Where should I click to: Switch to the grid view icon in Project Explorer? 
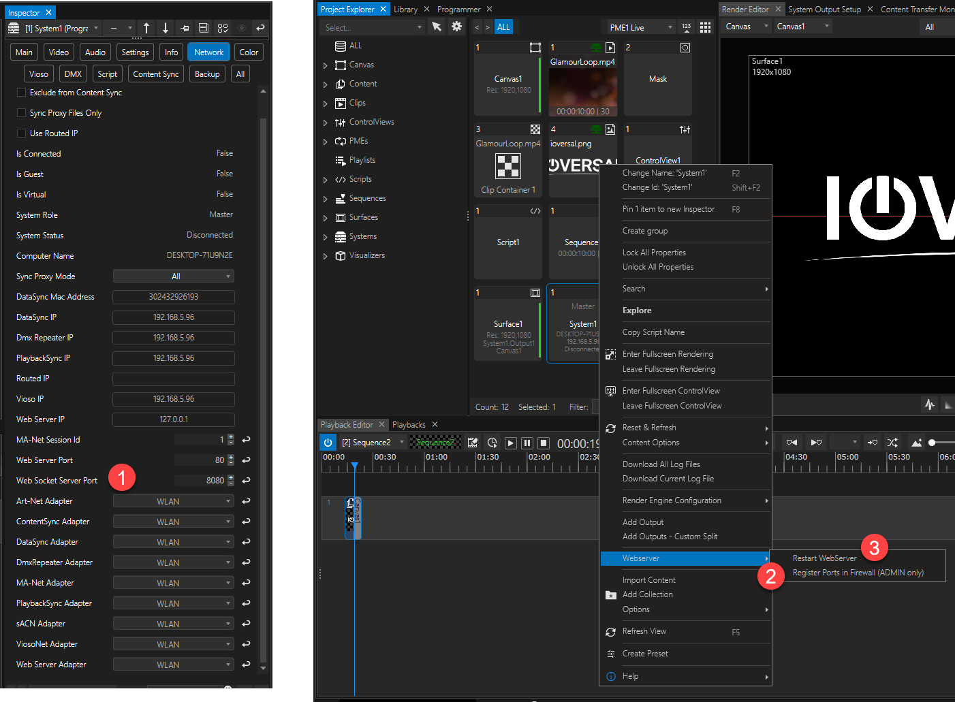[706, 27]
